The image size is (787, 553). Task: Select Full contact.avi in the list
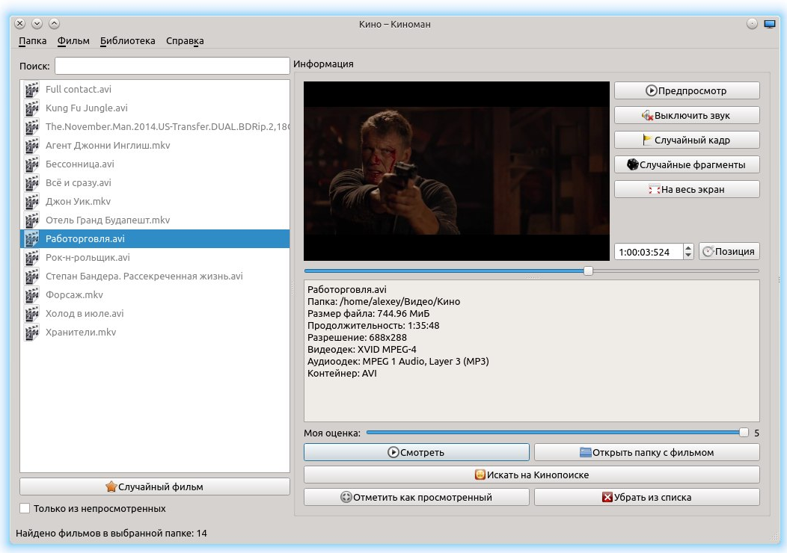pyautogui.click(x=155, y=89)
